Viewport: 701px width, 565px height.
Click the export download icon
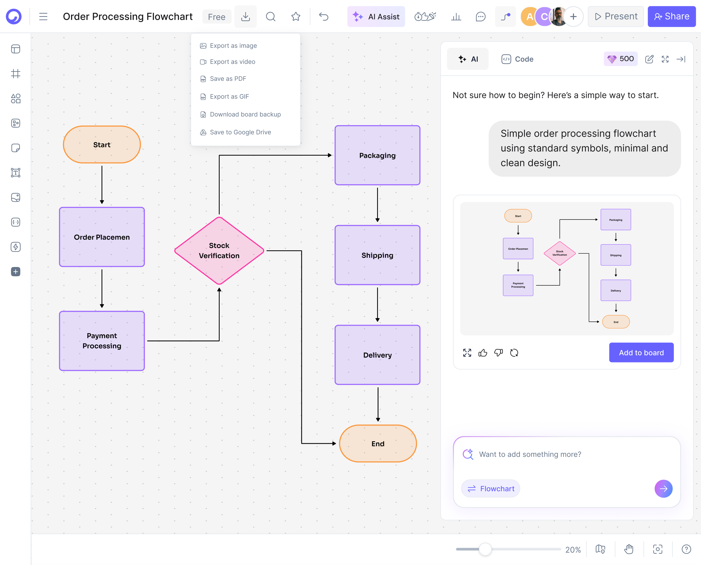tap(246, 16)
